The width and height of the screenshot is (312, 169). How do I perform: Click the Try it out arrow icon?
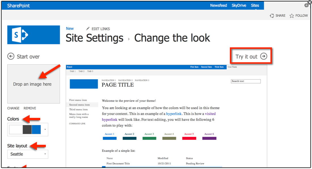pos(264,56)
